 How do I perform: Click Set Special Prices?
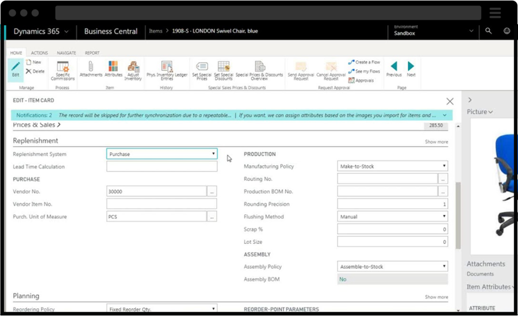pyautogui.click(x=202, y=71)
